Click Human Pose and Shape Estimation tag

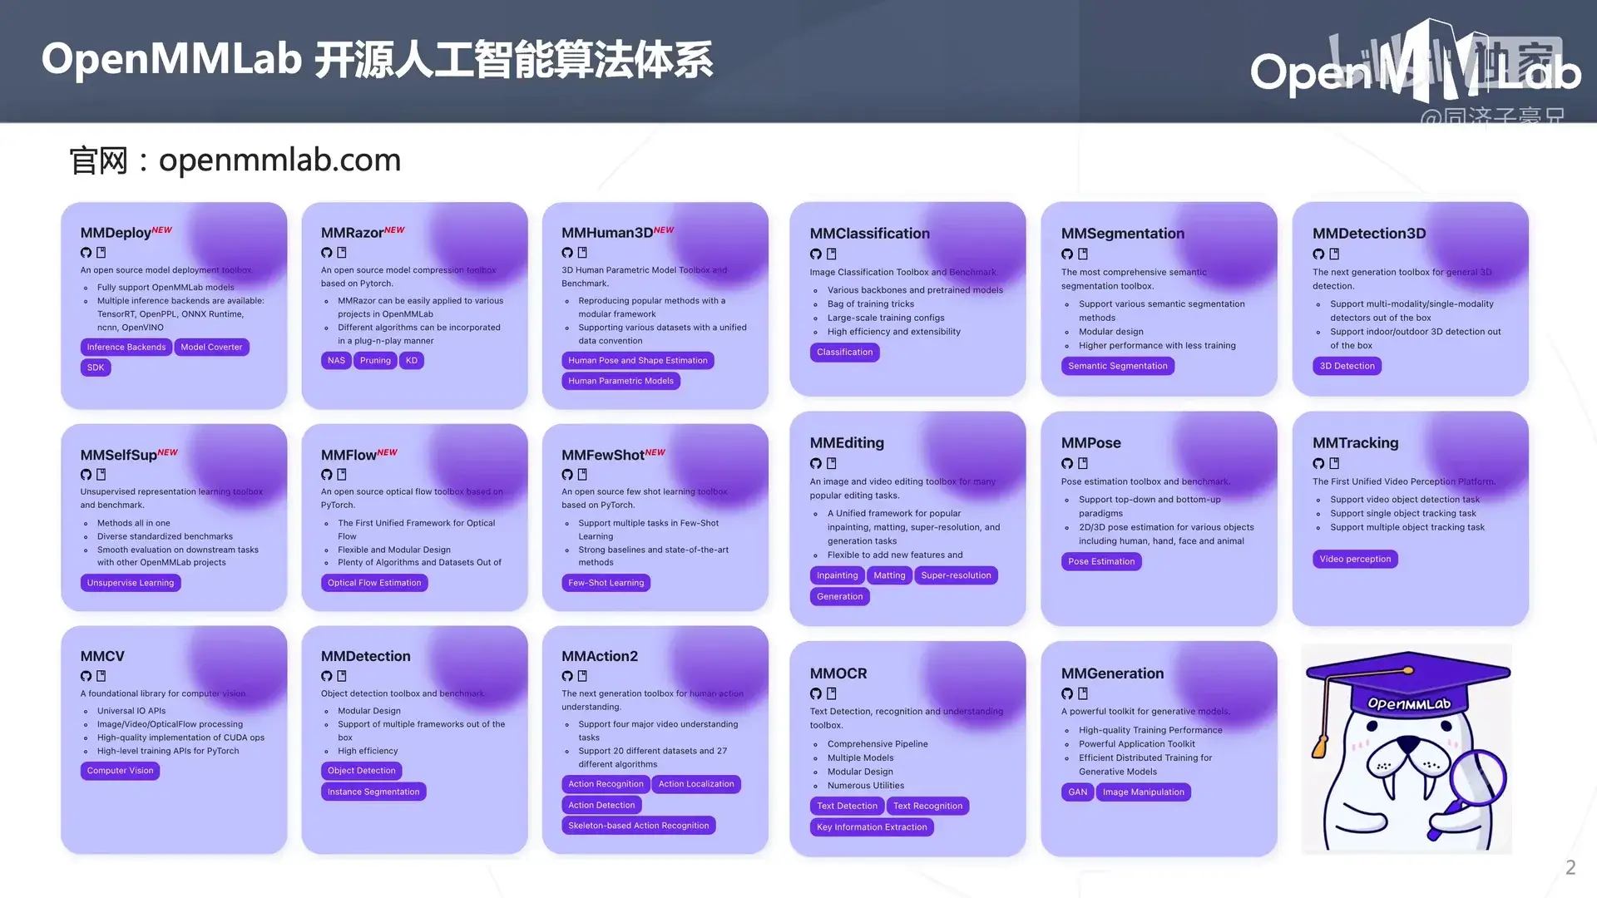[x=638, y=361]
